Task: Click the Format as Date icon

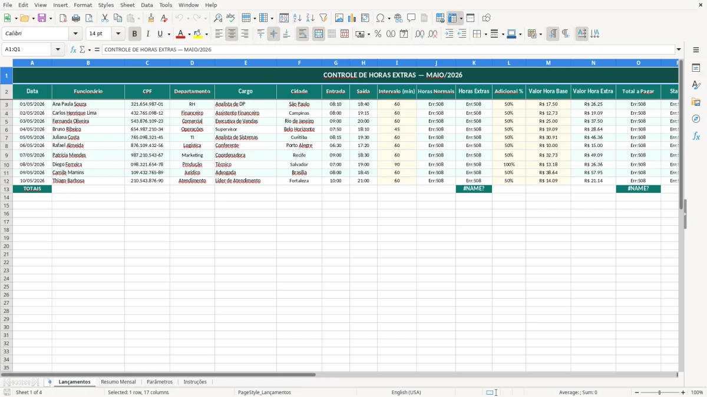Action: [x=404, y=34]
